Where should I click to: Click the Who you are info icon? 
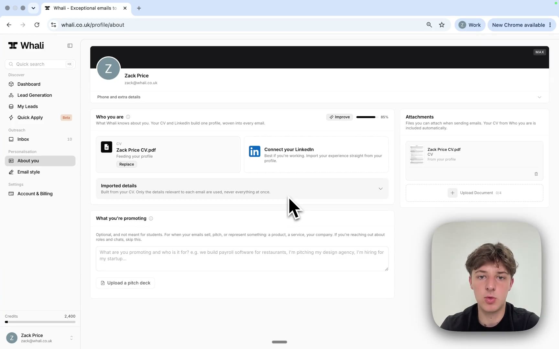[128, 117]
